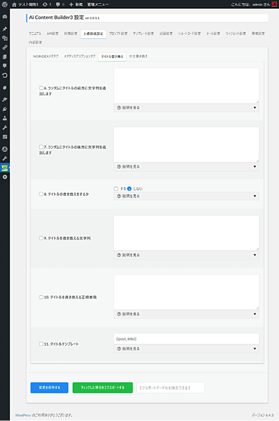Open the メタディスクリプションタグ sub-tab
Image resolution: width=279 pixels, height=421 pixels.
(79, 57)
